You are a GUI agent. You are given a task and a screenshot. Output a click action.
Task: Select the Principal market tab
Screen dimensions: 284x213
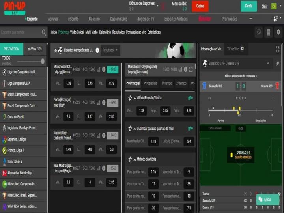pyautogui.click(x=133, y=84)
